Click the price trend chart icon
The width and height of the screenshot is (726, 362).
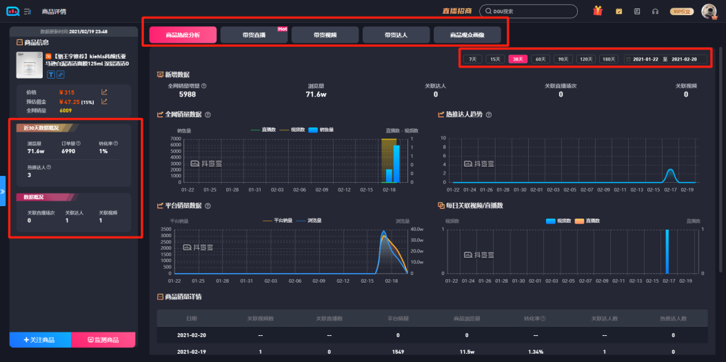coord(104,92)
